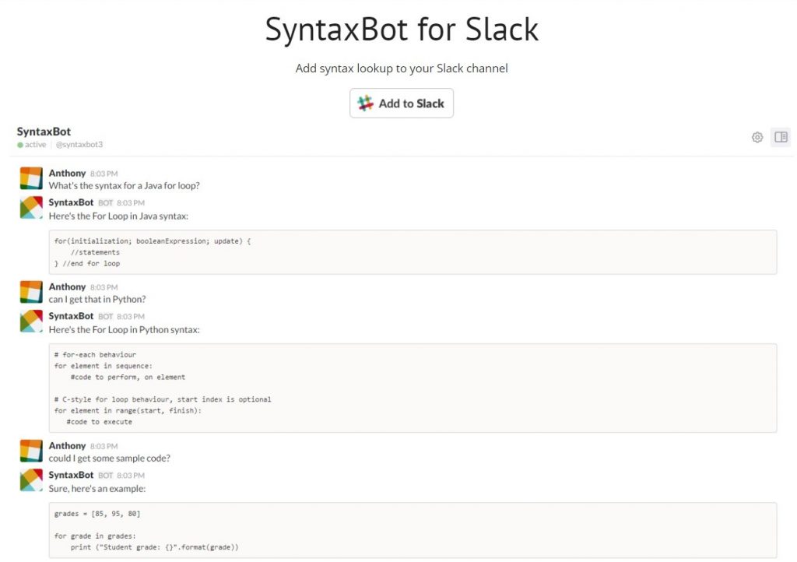Click the 8:03 PM timestamp on the Java syntax reply
This screenshot has height=562, width=797.
click(131, 202)
